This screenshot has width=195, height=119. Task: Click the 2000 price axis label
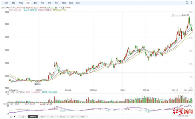(x=7, y=50)
